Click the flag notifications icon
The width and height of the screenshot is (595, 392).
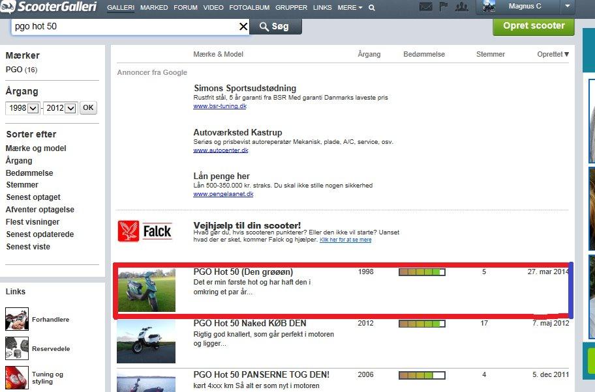[x=443, y=7]
